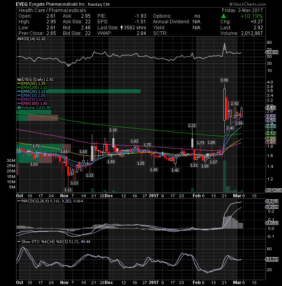Viewport: 282px width, 286px height.
Task: Click the +10.19% percent change value
Action: [252, 16]
